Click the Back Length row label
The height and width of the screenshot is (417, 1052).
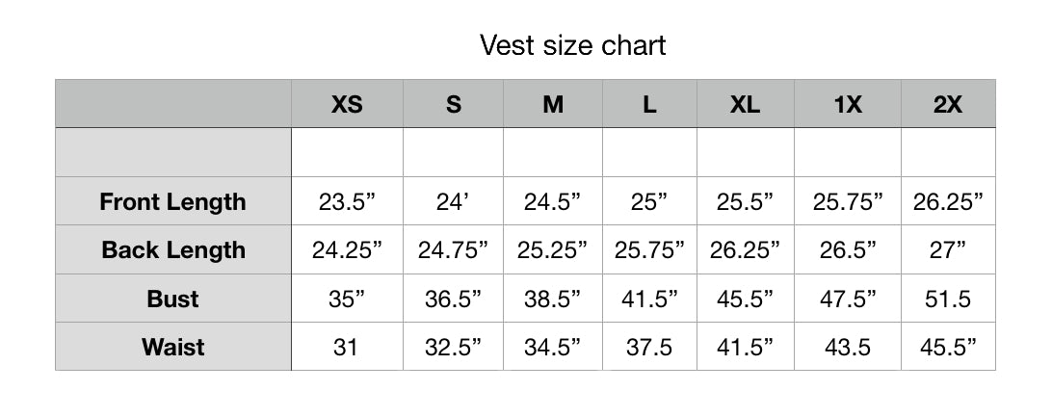pos(173,250)
